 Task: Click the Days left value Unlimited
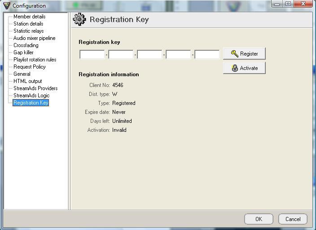pyautogui.click(x=122, y=121)
